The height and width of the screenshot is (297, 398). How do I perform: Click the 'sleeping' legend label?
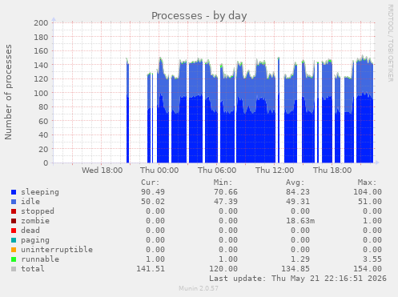coord(40,192)
